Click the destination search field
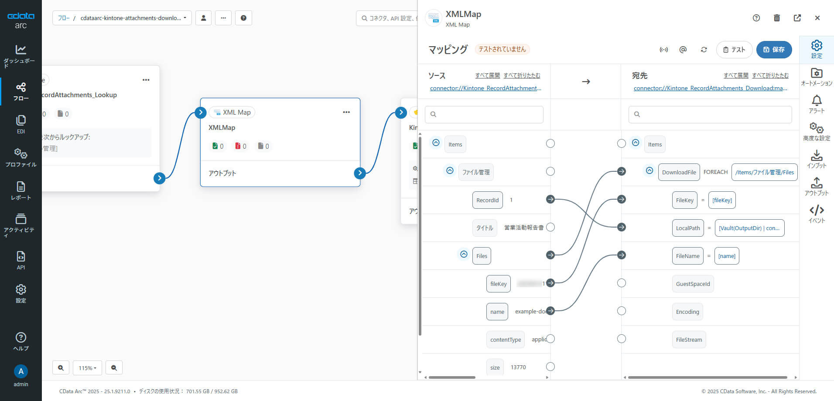Screen dimensions: 834x401 pyautogui.click(x=710, y=114)
